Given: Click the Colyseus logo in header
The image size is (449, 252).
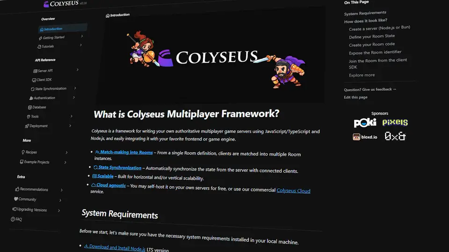Looking at the screenshot, I should click(61, 4).
